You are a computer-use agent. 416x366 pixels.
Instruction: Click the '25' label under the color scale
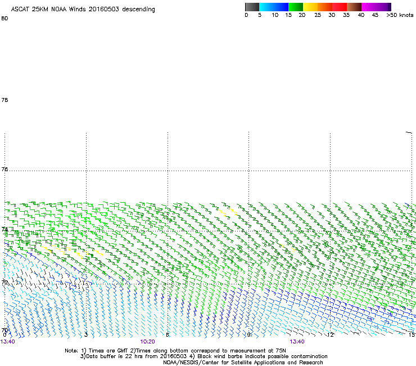pos(318,15)
